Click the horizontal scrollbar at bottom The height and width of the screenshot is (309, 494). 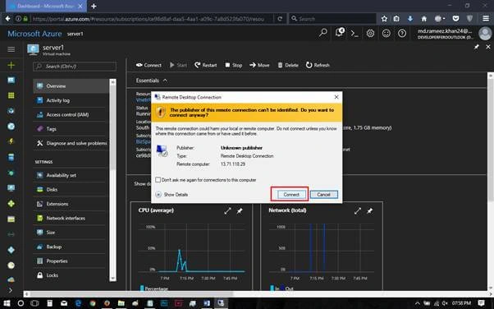(x=130, y=294)
